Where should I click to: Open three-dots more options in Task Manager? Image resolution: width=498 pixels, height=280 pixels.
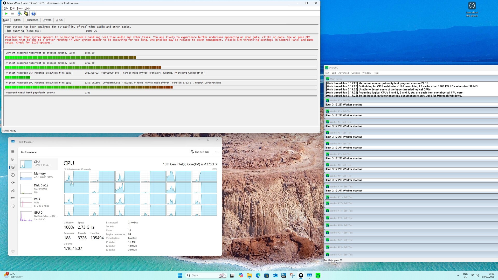point(217,152)
